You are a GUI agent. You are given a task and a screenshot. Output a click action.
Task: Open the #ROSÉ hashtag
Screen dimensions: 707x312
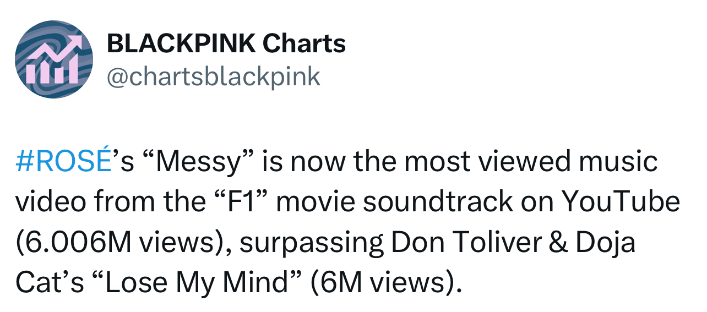tap(62, 162)
